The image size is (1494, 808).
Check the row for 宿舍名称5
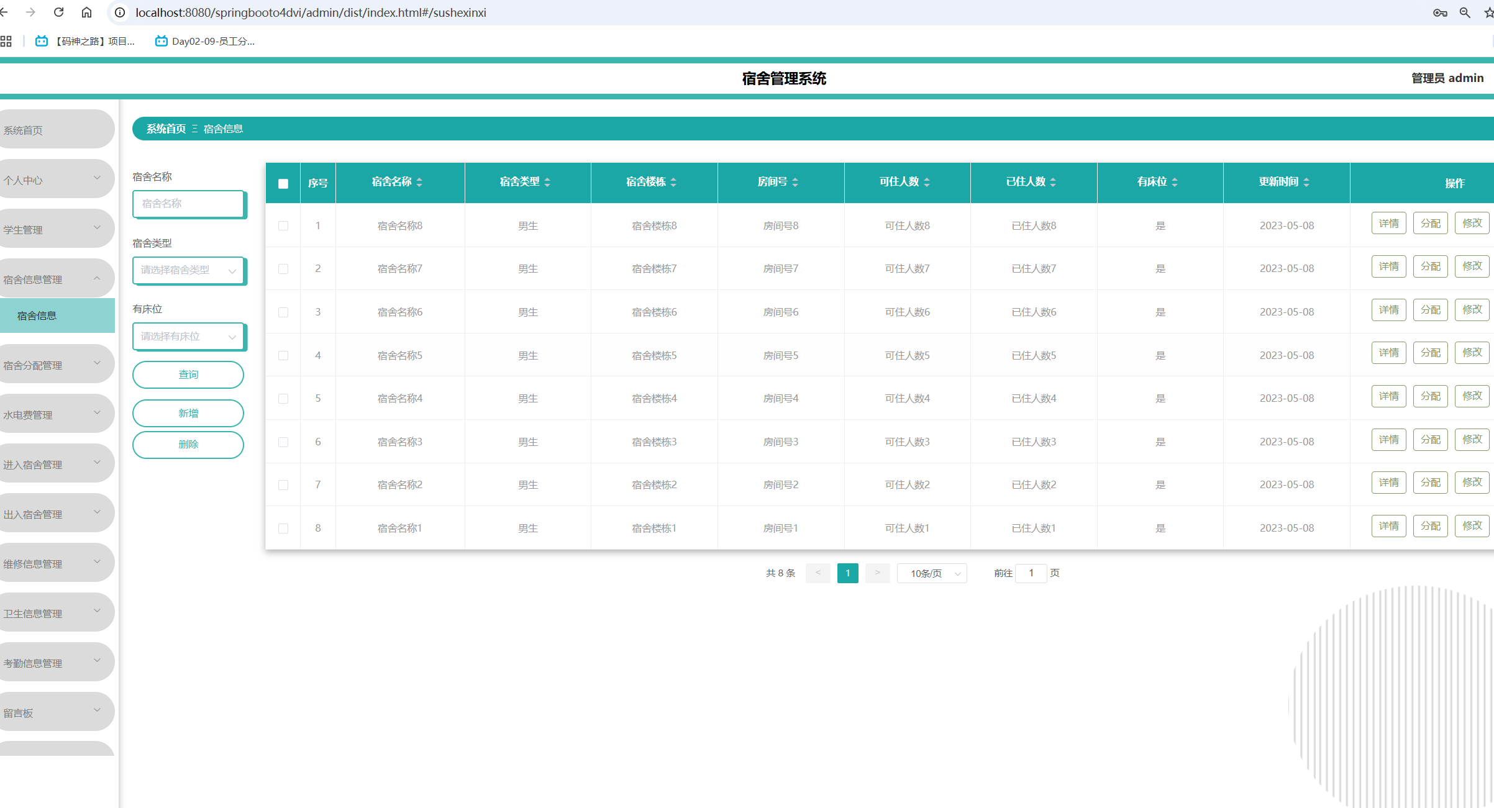coord(283,355)
